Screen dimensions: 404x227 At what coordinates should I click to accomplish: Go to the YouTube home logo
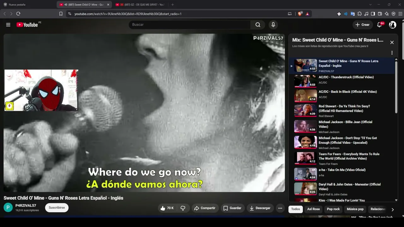27,25
